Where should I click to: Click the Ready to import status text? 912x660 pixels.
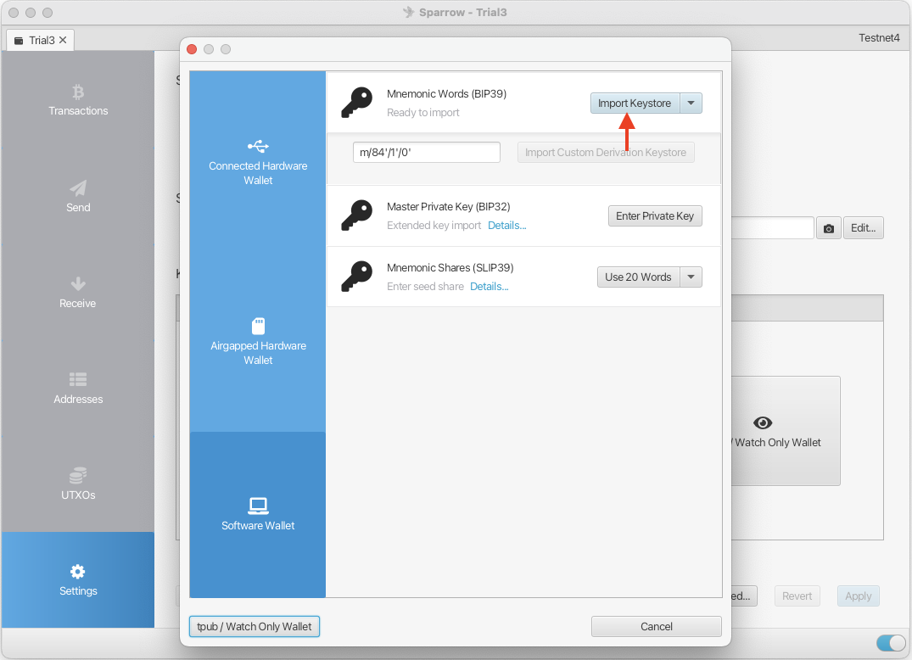(422, 112)
